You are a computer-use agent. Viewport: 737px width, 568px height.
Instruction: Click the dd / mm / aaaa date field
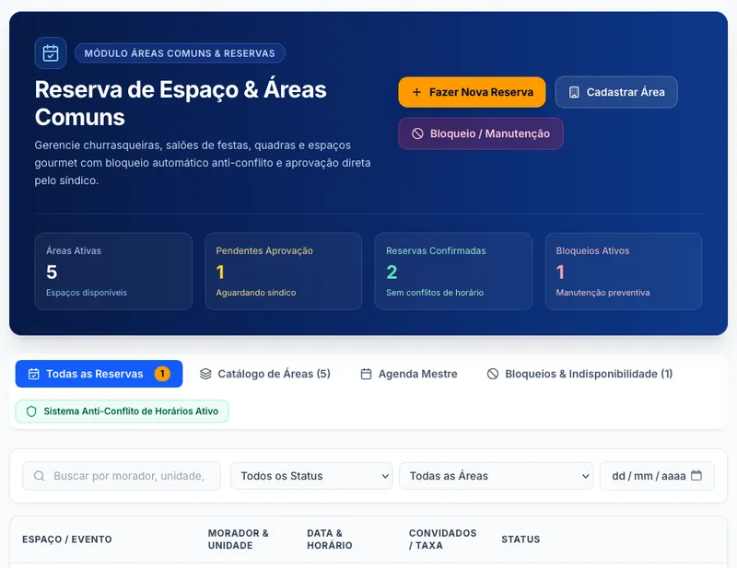(x=657, y=476)
